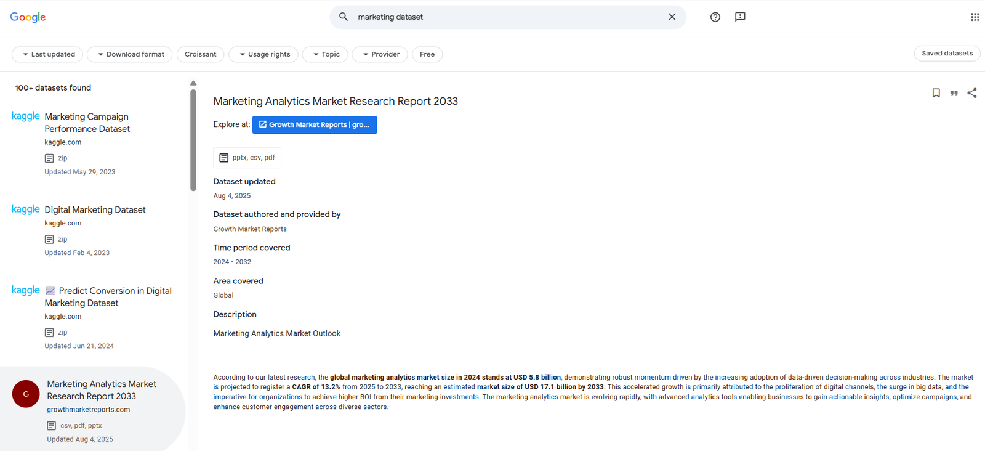Click the '100+ datasets found' text
The height and width of the screenshot is (451, 985).
point(53,88)
